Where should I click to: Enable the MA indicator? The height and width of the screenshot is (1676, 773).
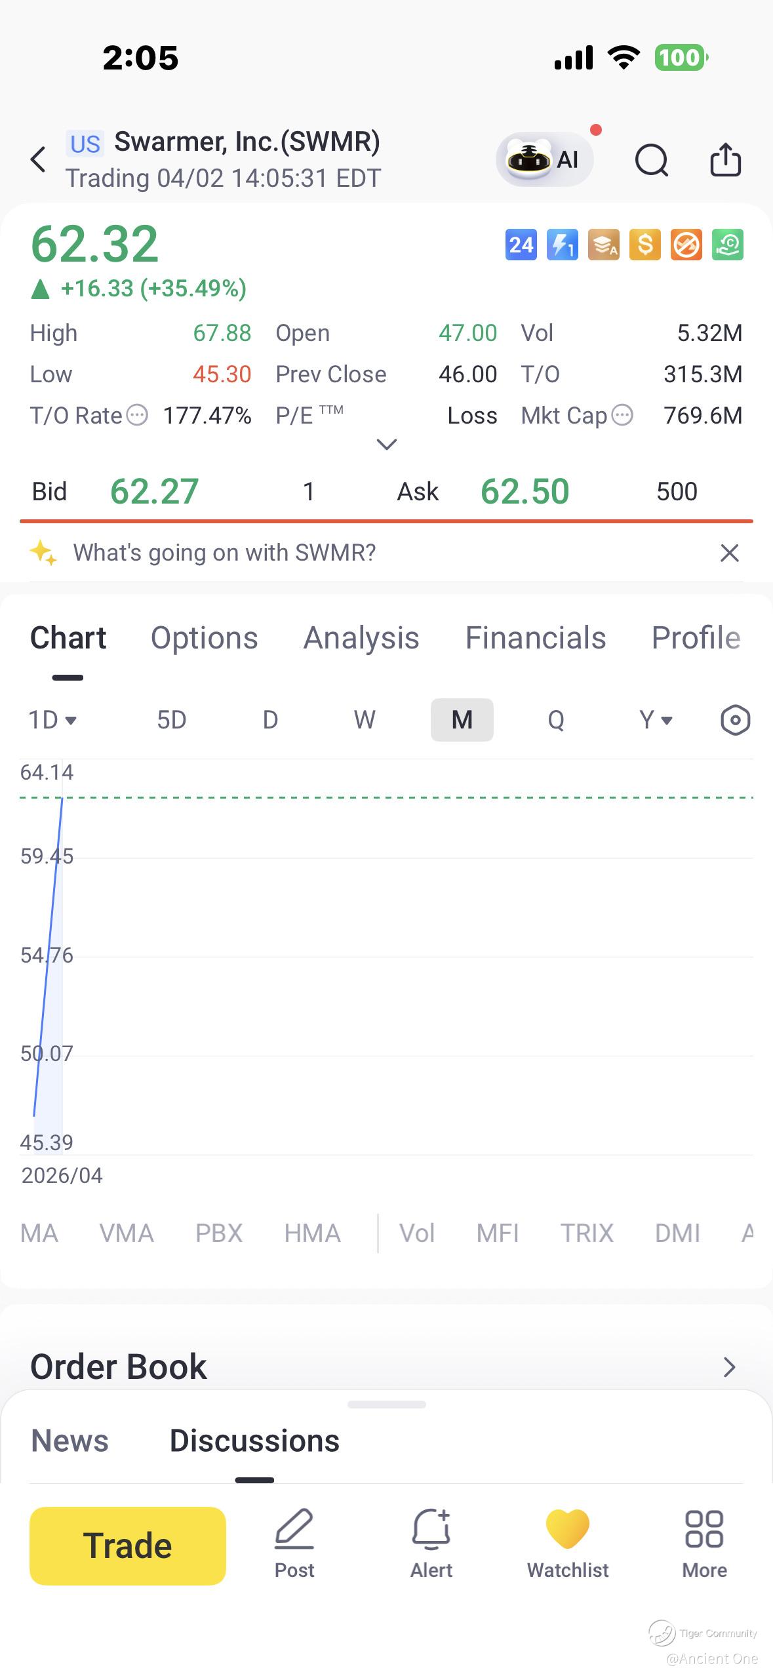click(x=39, y=1233)
